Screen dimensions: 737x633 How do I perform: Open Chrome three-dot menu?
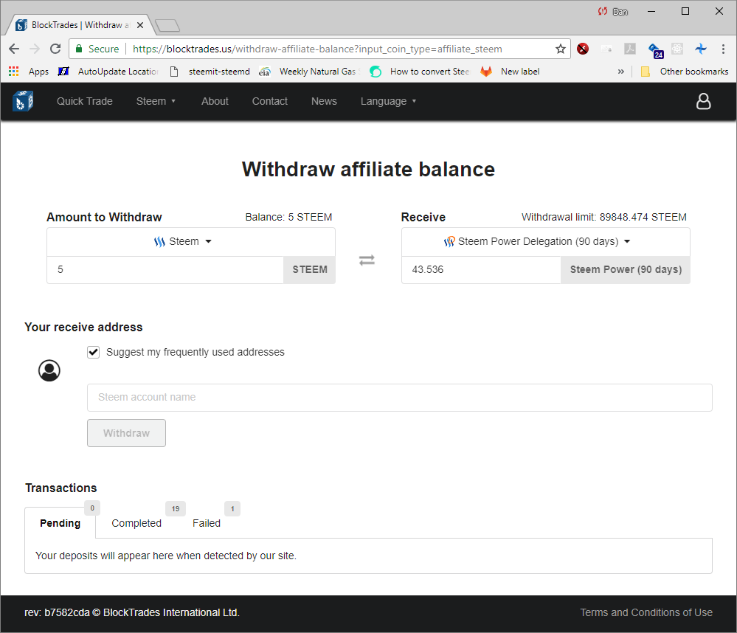pos(724,49)
